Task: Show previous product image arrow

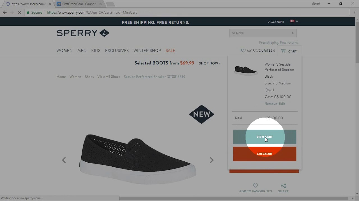Action: pyautogui.click(x=64, y=160)
